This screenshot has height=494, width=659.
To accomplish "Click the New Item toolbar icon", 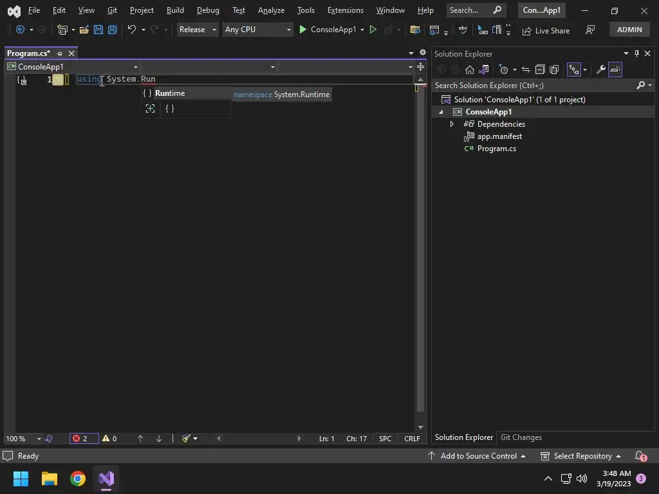I will 62,30.
